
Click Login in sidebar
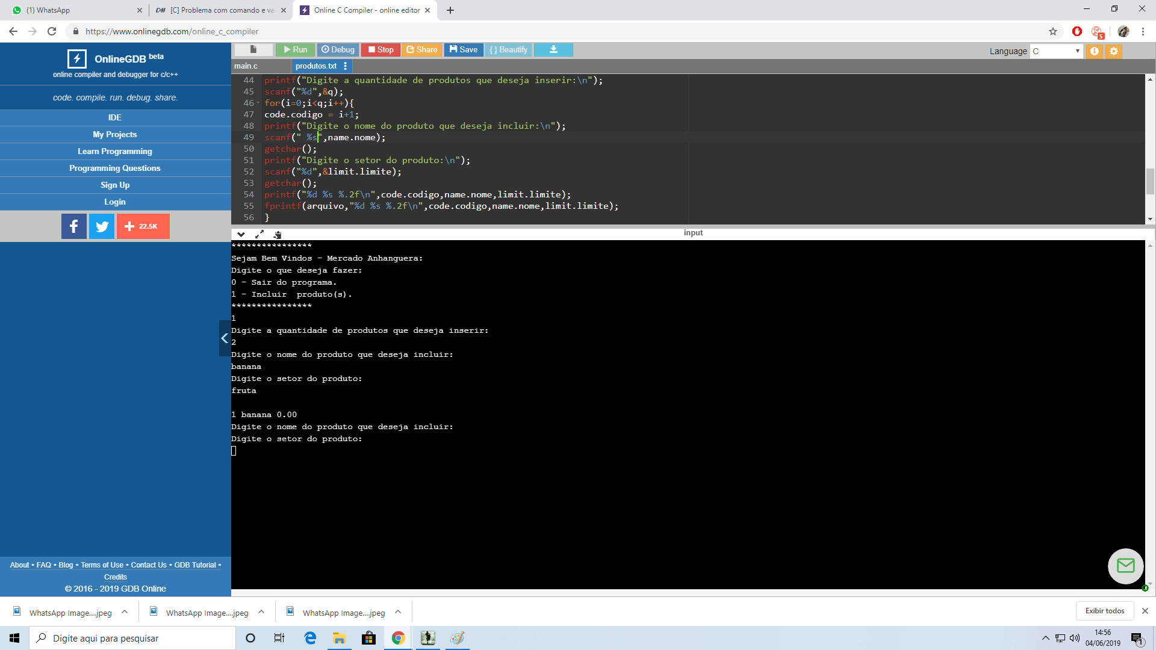(115, 202)
